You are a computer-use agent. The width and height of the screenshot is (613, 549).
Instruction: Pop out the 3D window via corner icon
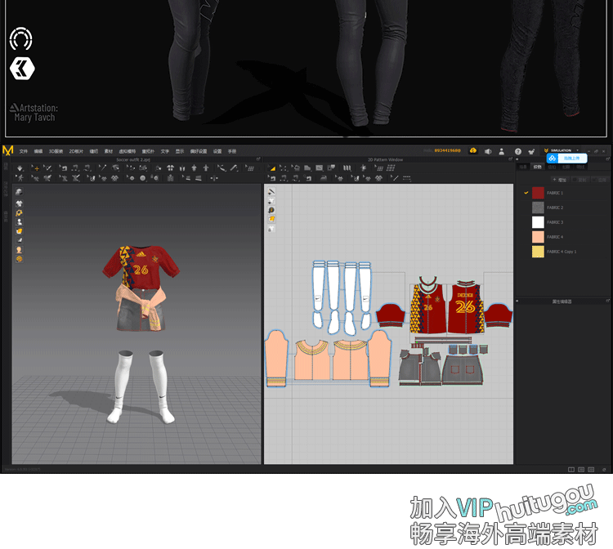coord(257,159)
